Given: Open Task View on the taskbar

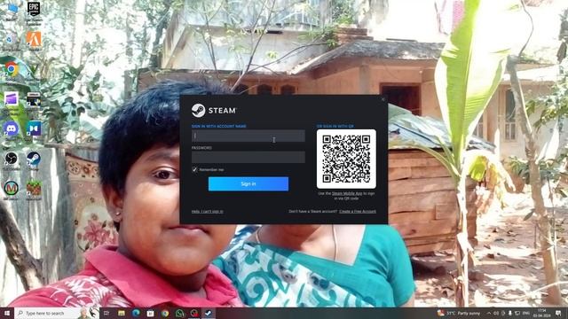Looking at the screenshot, I should click(106, 313).
